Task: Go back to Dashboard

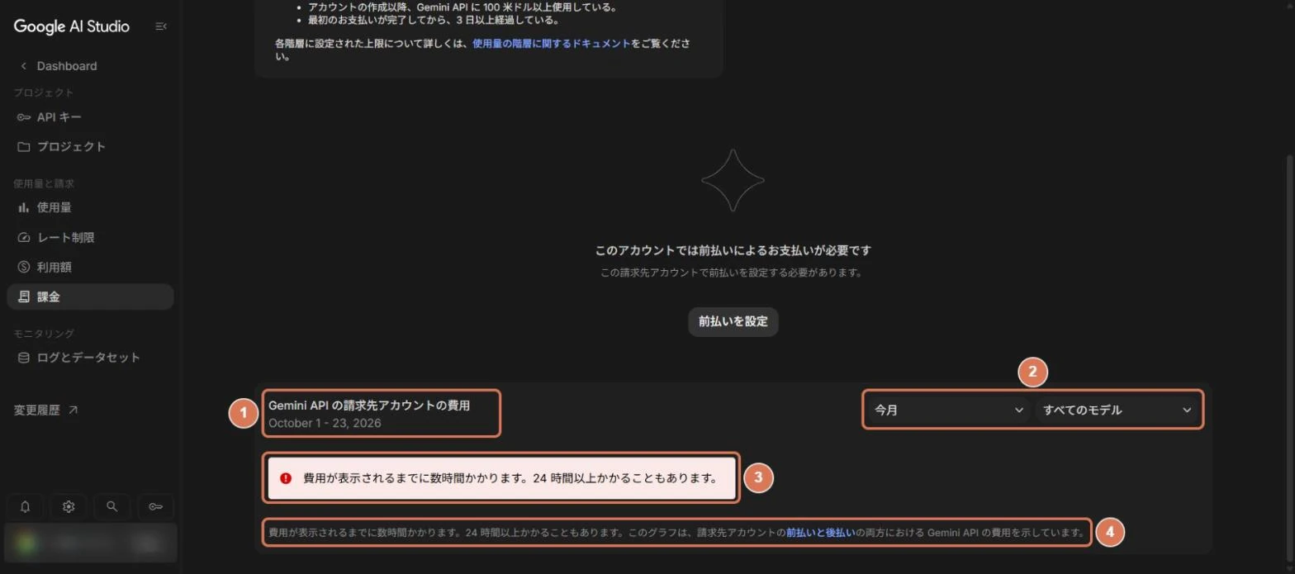Action: point(59,66)
